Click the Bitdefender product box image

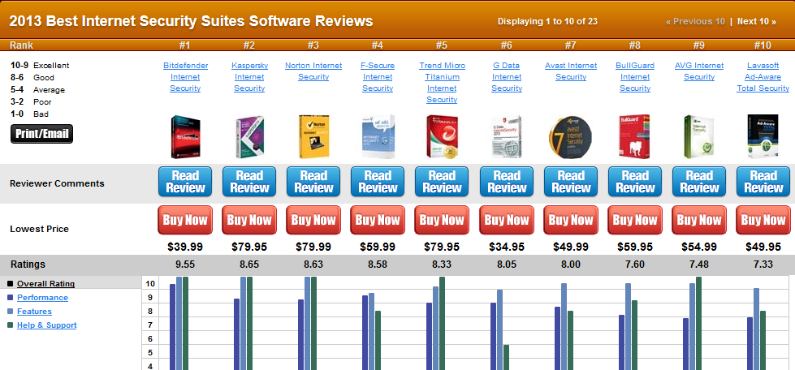click(185, 137)
